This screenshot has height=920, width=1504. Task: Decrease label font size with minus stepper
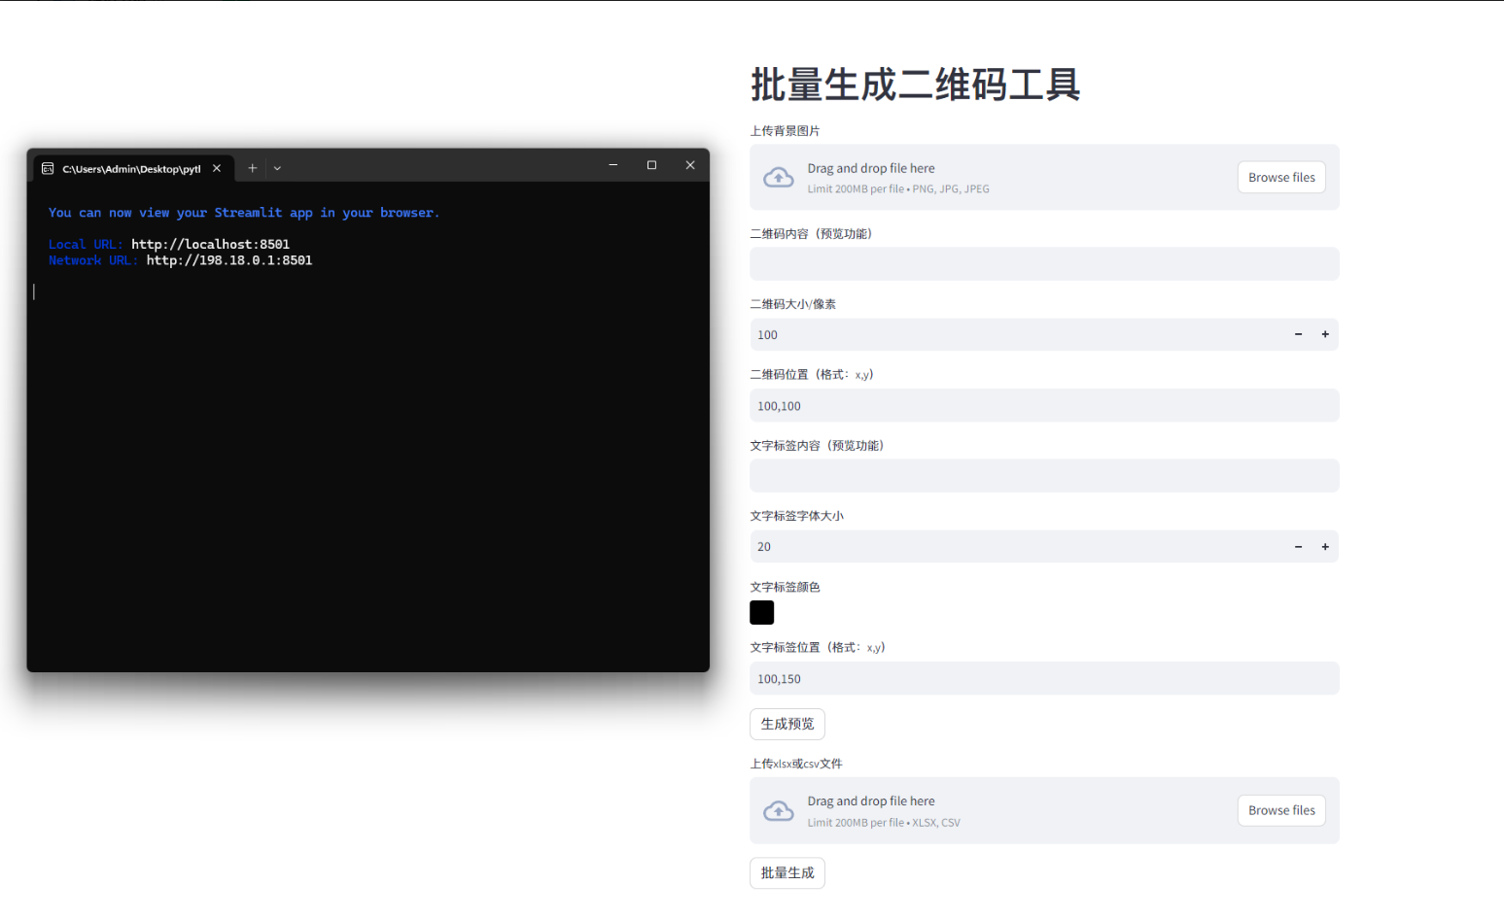tap(1297, 546)
